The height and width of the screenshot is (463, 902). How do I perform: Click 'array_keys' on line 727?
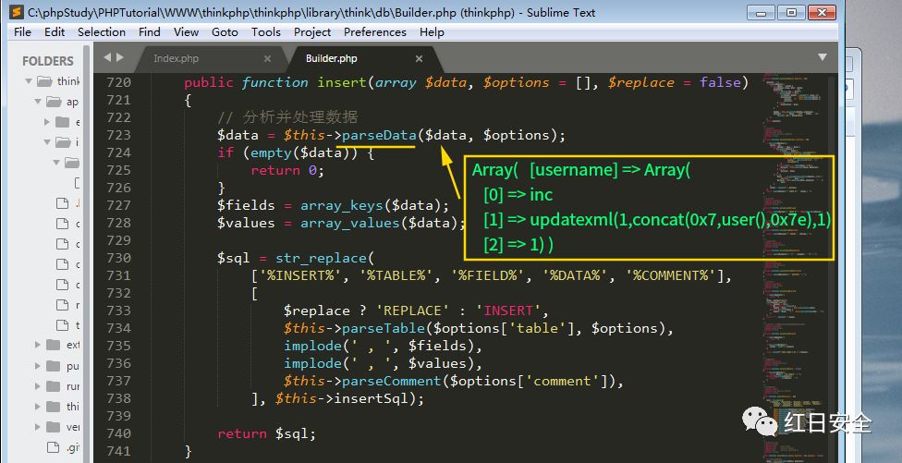pyautogui.click(x=342, y=205)
